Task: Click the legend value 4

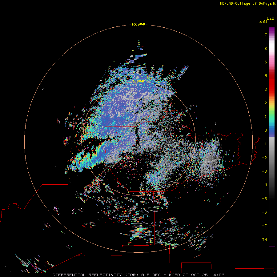Action: click(266, 76)
